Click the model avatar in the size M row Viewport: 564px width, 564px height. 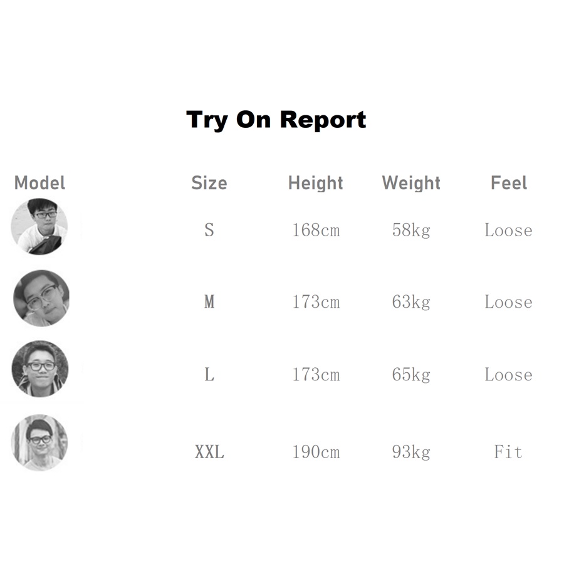[41, 298]
